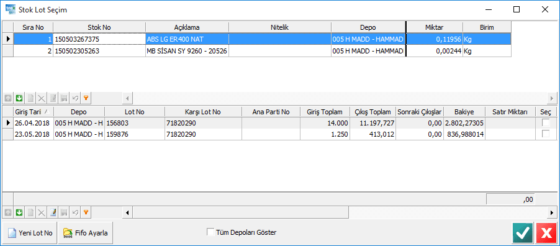Click upper grid horizontal scrollbar left arrow
Viewport: 560px width, 246px height.
click(x=127, y=98)
